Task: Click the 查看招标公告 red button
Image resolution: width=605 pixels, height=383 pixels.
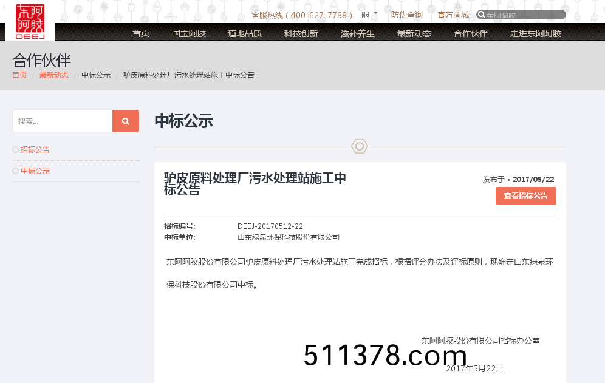Action: [525, 195]
